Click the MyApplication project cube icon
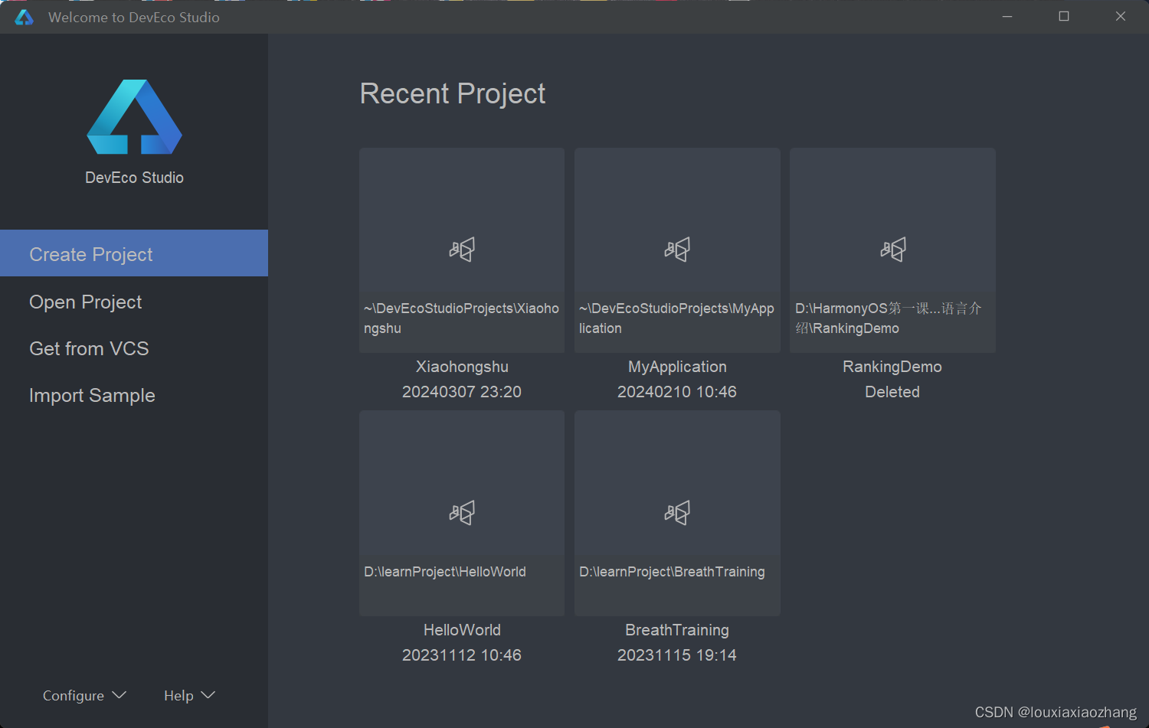 pos(677,250)
